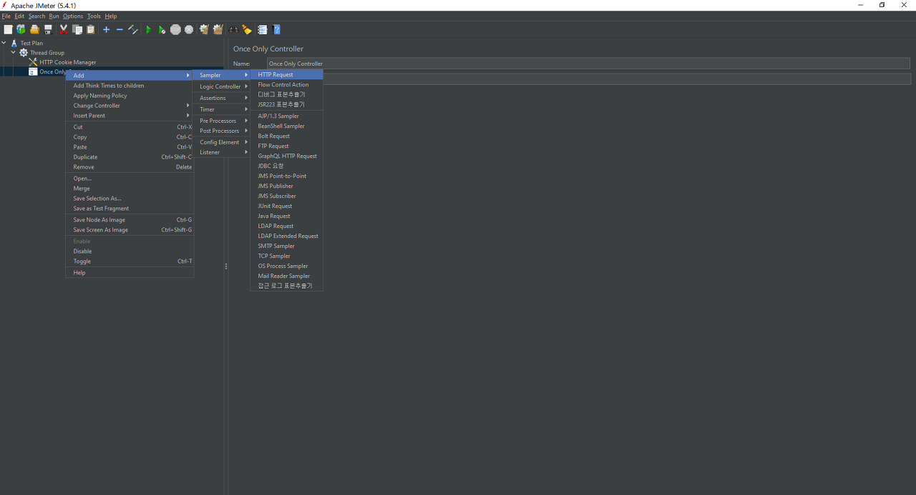Choose Apply Naming Policy
Screen dimensions: 916x495
[x=130, y=96]
